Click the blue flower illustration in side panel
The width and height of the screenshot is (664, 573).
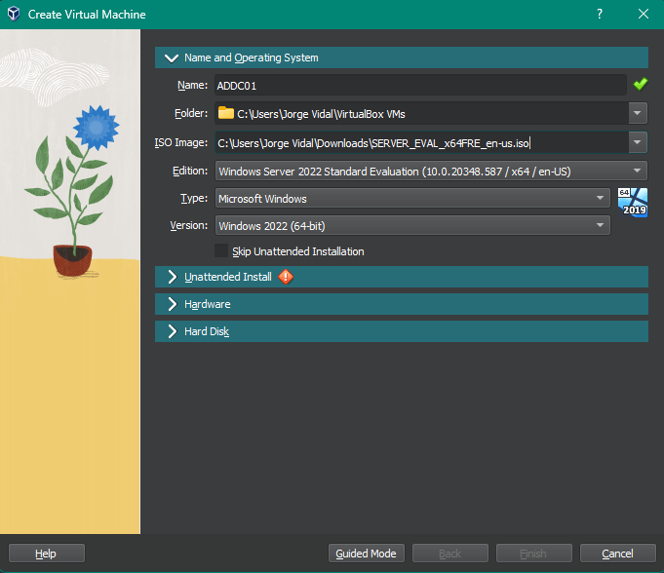[97, 128]
